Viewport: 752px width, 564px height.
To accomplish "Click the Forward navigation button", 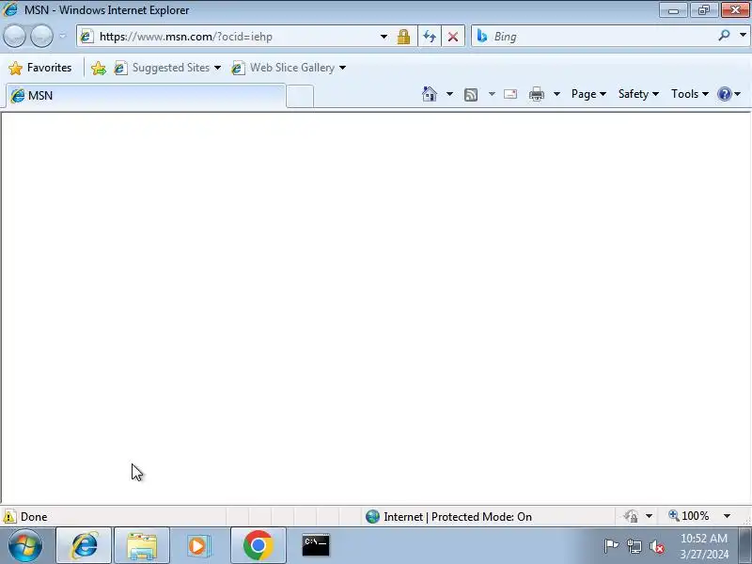I will [41, 36].
